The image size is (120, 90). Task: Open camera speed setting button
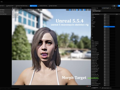tap(89, 10)
